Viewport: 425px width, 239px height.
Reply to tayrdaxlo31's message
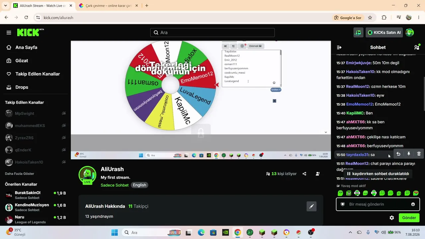pyautogui.click(x=398, y=154)
